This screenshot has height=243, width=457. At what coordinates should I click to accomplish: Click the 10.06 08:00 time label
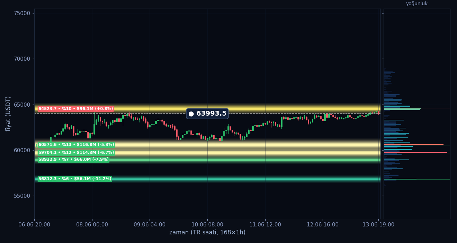click(207, 224)
